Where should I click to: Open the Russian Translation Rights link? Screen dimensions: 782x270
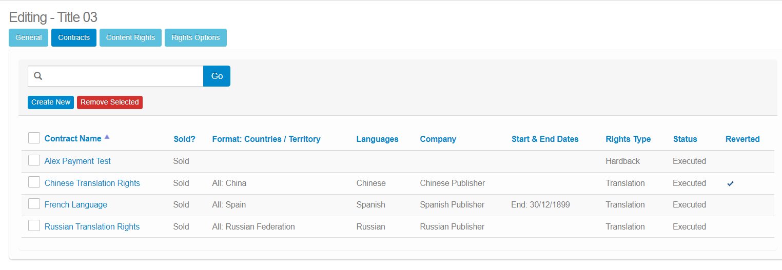[92, 226]
